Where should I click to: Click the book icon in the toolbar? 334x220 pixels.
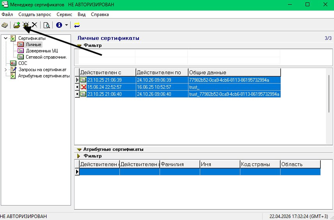coord(5,25)
